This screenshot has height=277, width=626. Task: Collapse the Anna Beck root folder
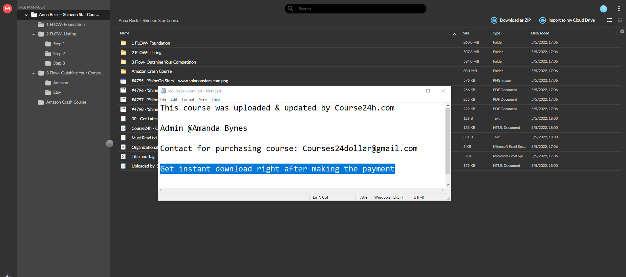(26, 15)
